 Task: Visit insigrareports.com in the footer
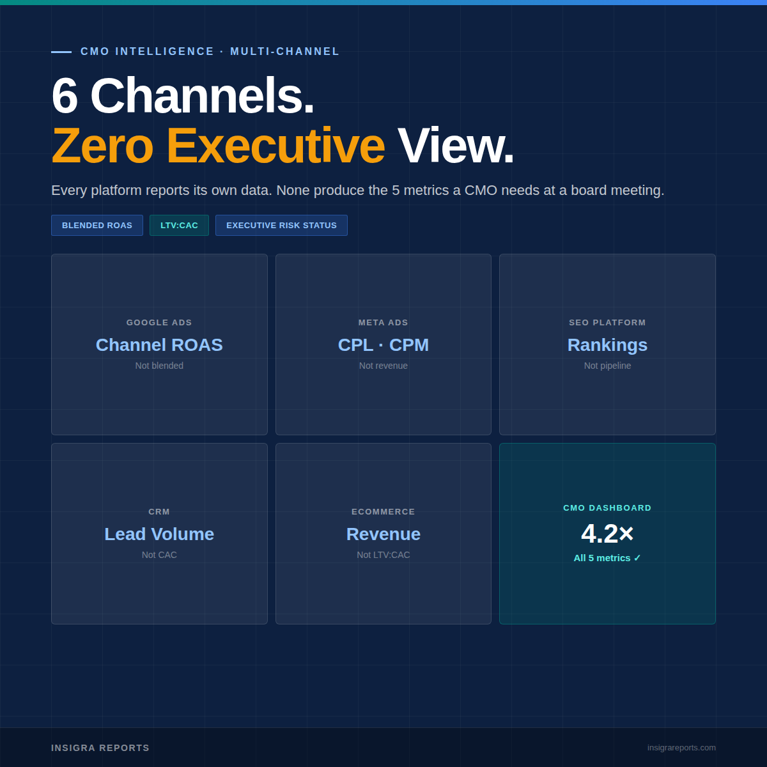(681, 747)
